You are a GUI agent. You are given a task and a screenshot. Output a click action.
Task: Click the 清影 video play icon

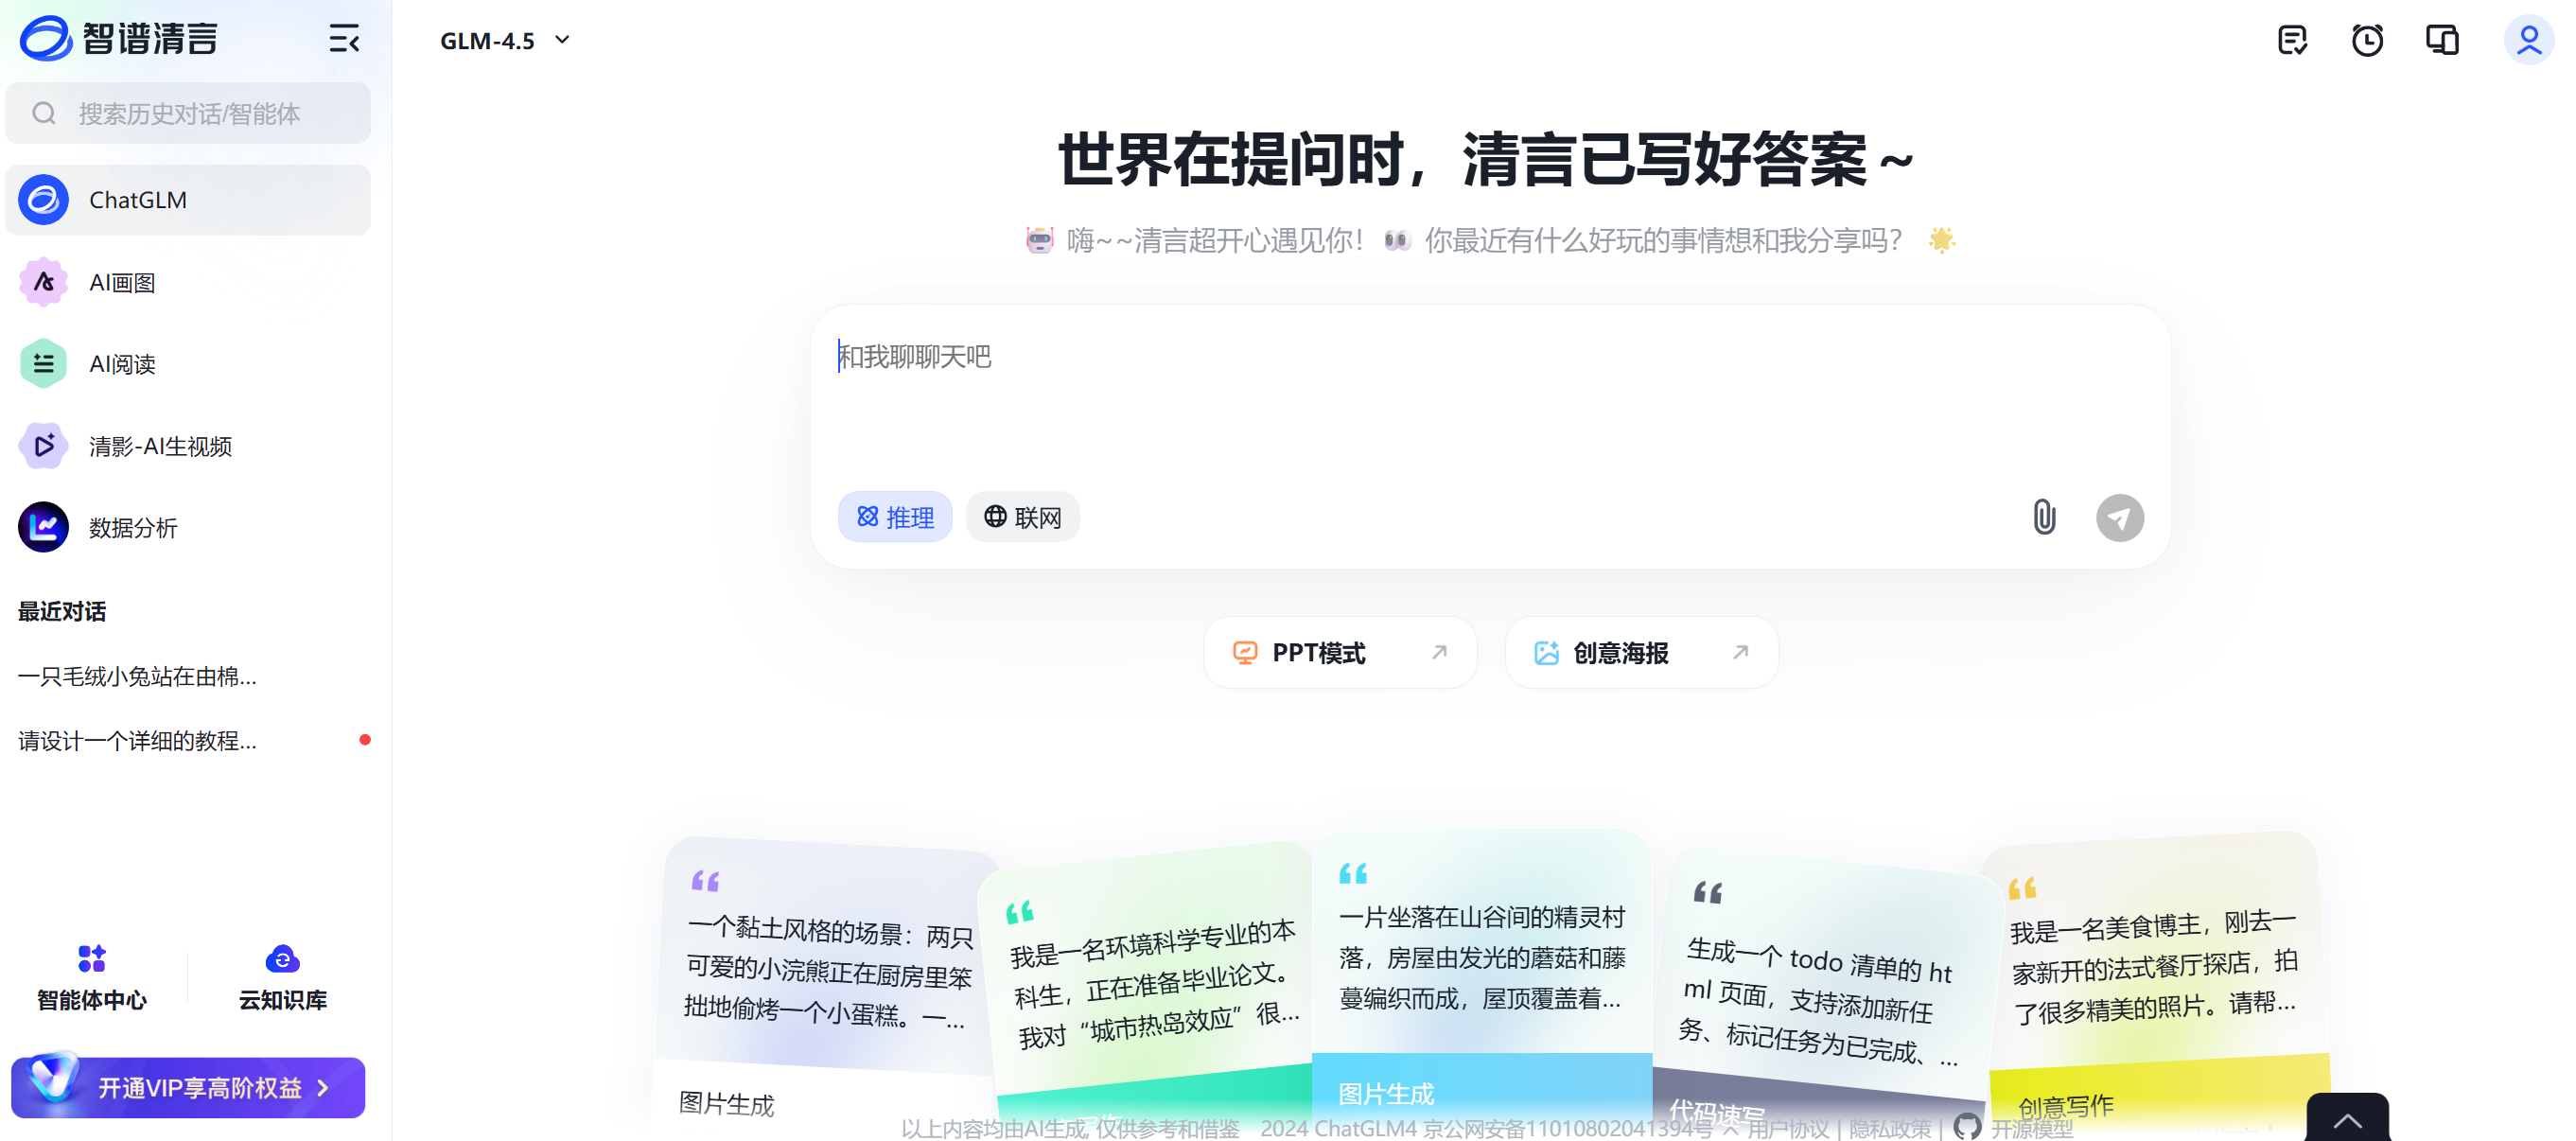tap(44, 446)
